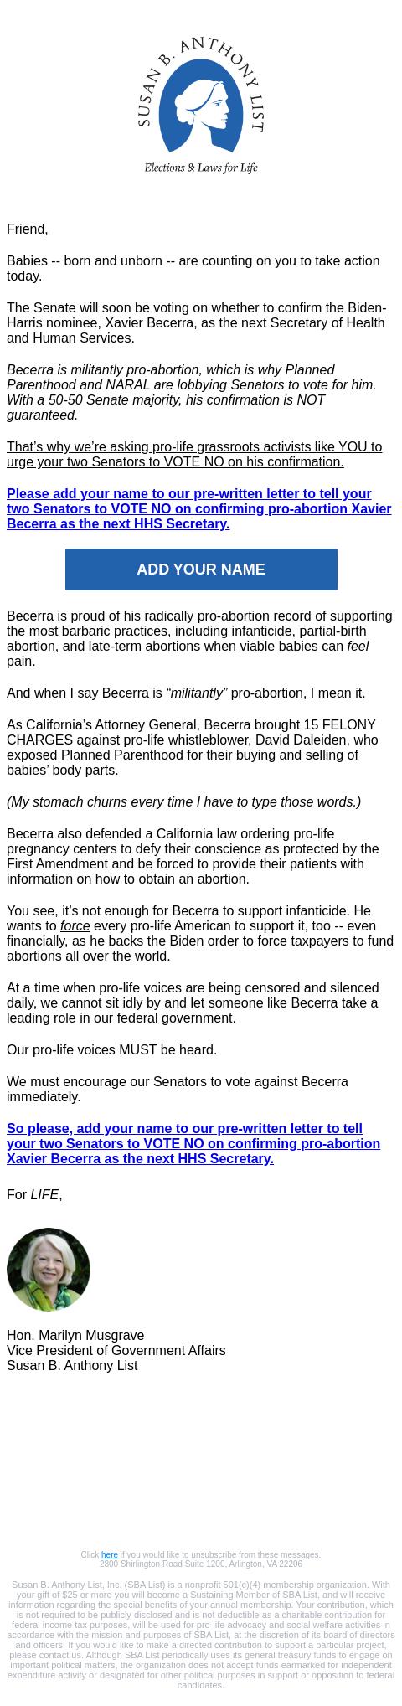The width and height of the screenshot is (402, 1706).
Task: Click the unsubscribe 'here' link
Action: pyautogui.click(x=110, y=1554)
